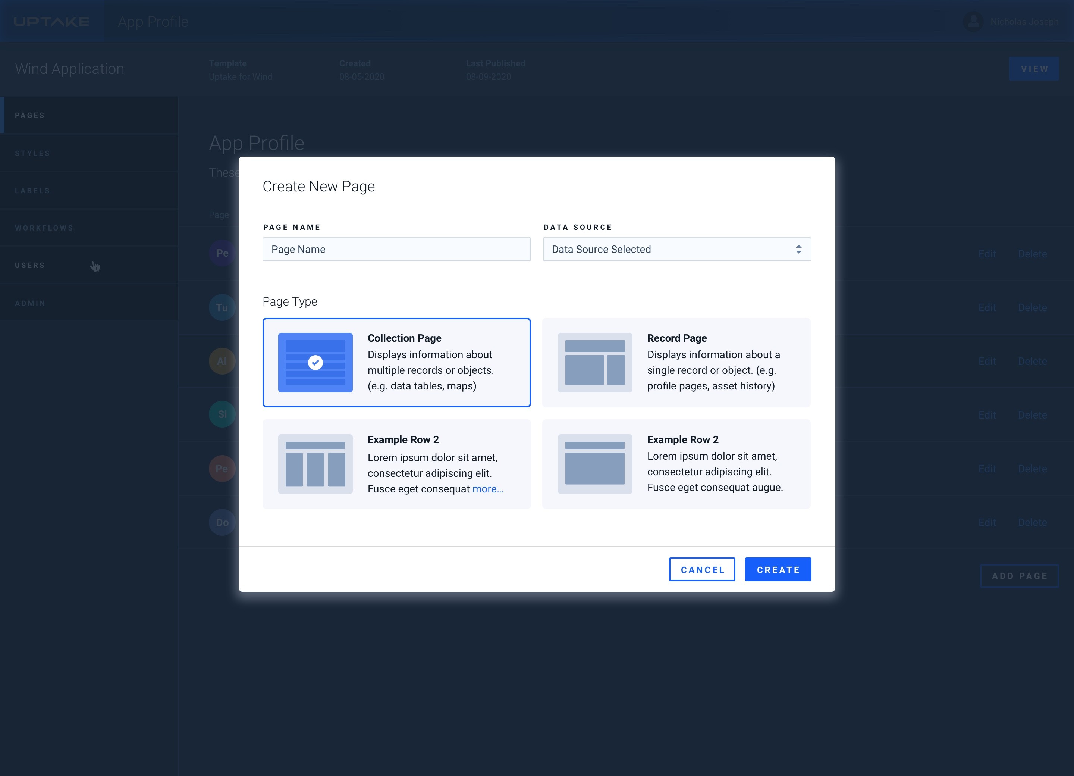Expand truncated text via the 'more…' link
The width and height of the screenshot is (1074, 776).
pyautogui.click(x=487, y=489)
